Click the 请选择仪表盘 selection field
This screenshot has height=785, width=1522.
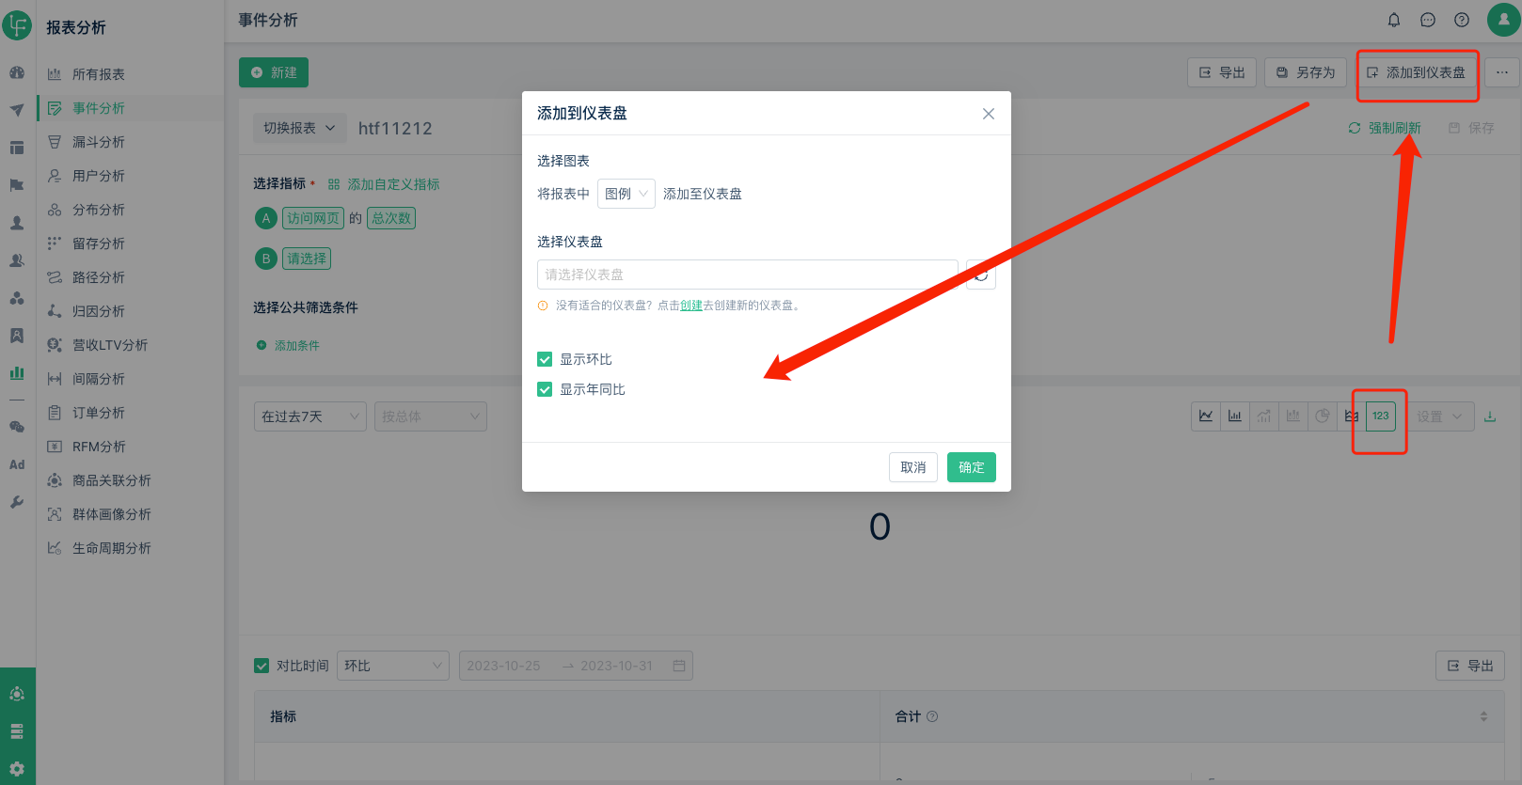pos(747,275)
